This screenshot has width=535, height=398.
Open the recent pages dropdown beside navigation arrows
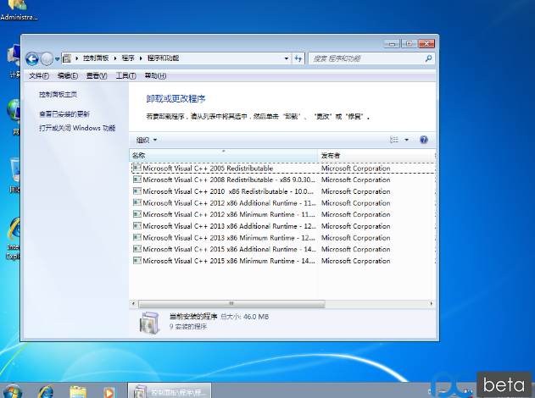pos(58,59)
